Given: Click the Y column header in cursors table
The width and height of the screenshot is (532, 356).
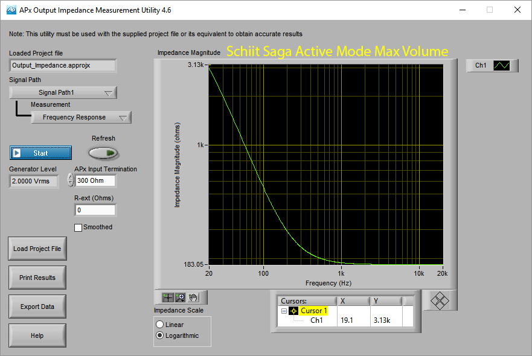Looking at the screenshot, I should (386, 301).
